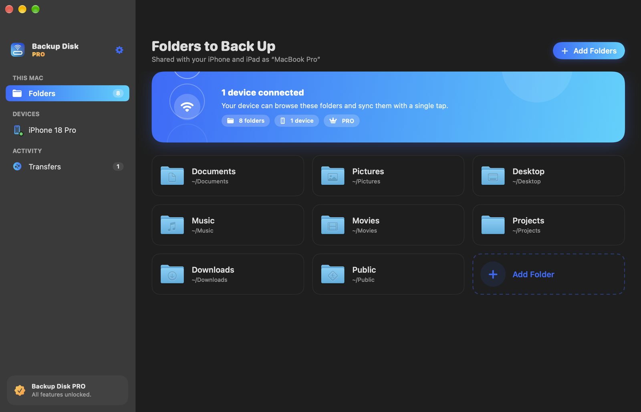The width and height of the screenshot is (641, 412).
Task: Click the 'Shared with your iPhone and iPad' subtitle
Action: [236, 59]
